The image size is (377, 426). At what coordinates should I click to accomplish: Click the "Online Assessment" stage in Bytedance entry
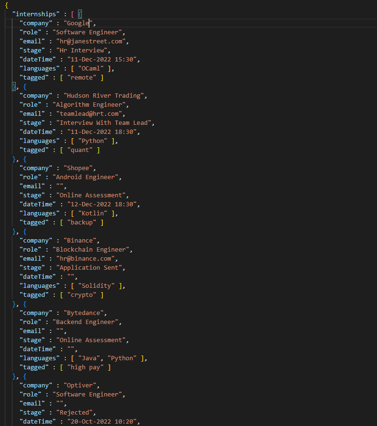(91, 340)
